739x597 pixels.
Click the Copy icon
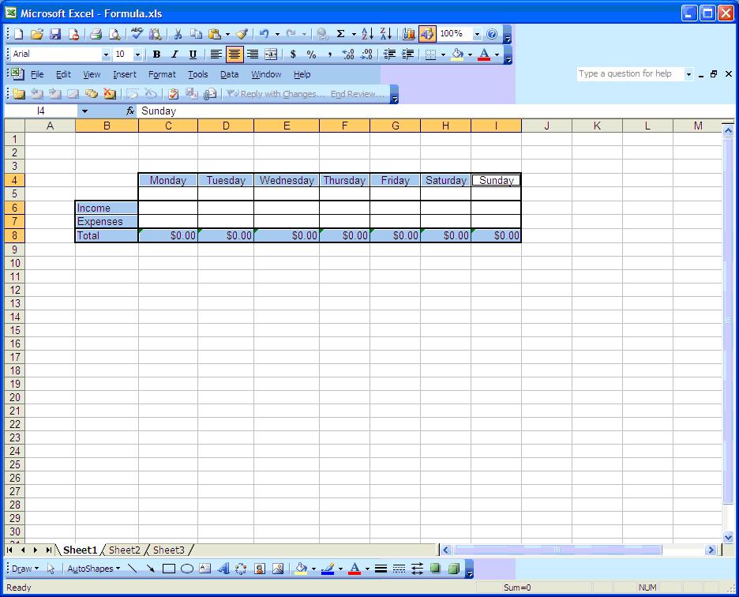click(196, 34)
